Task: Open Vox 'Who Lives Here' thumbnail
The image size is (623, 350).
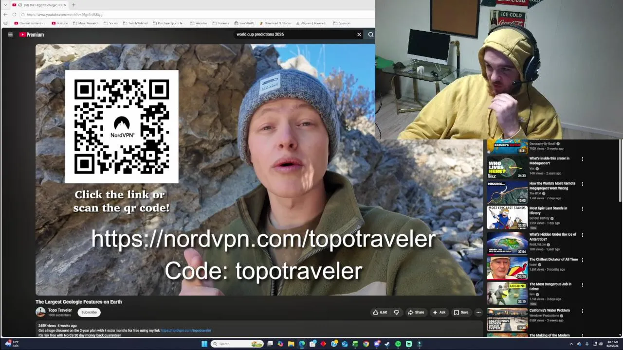Action: point(507,167)
